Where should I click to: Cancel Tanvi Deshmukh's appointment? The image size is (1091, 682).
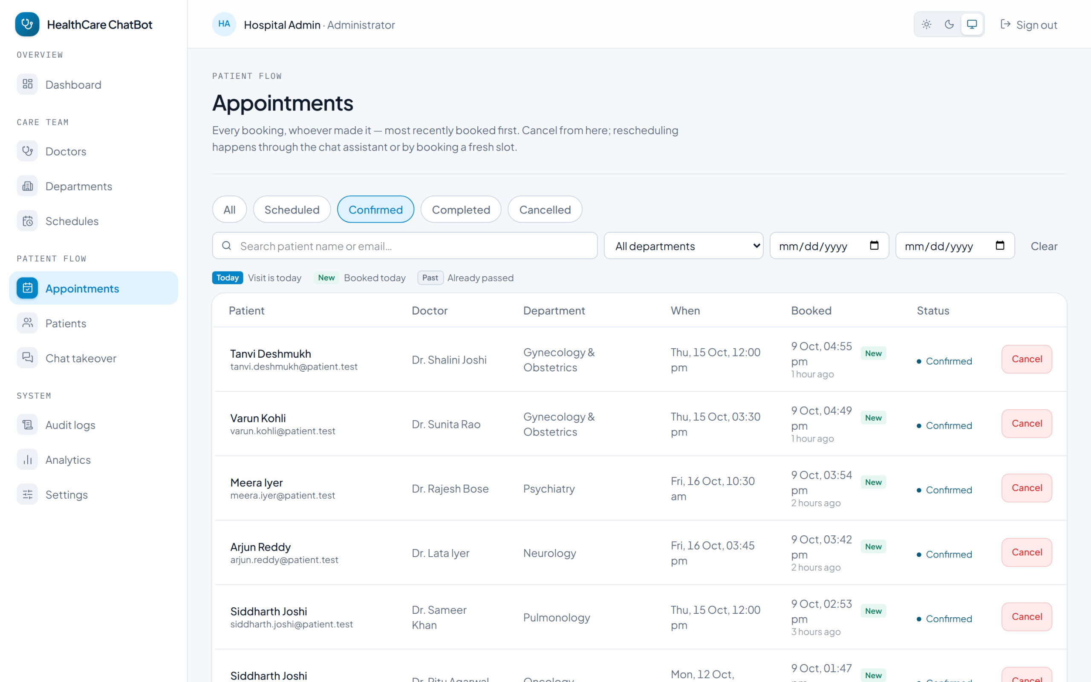(x=1027, y=359)
